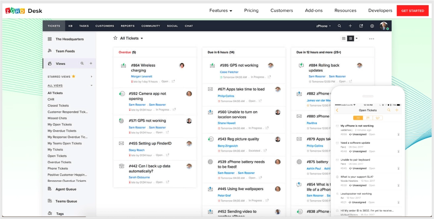The width and height of the screenshot is (434, 219).
Task: Open the search icon in the app header
Action: coord(339,26)
